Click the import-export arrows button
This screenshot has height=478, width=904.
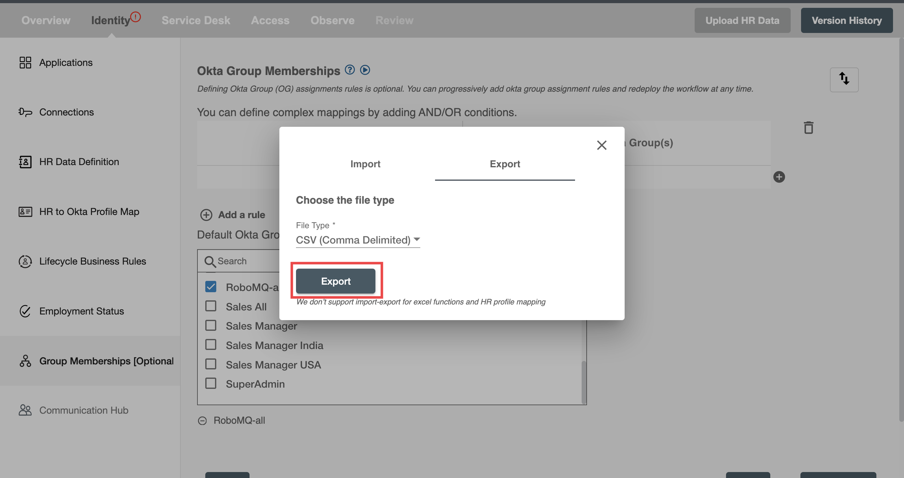[x=844, y=80]
